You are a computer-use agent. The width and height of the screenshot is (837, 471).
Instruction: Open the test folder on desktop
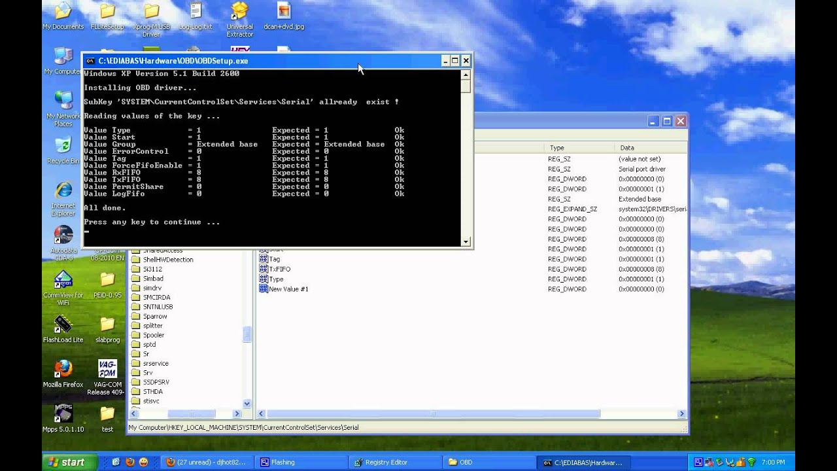(x=107, y=418)
